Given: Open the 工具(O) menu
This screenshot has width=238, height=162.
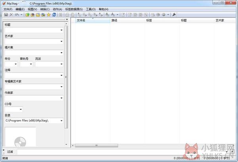Looking at the screenshot, I should (91, 9).
